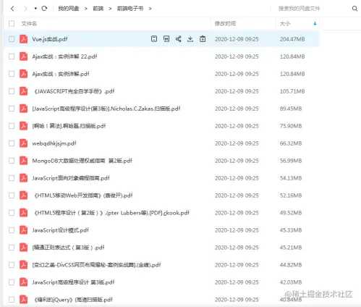
Task: Open 《锋利的jQuery》高清扫描版.pdf
Action: point(74,300)
